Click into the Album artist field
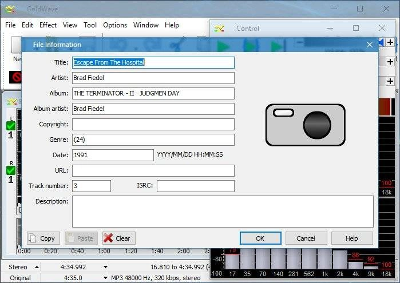 pos(153,109)
